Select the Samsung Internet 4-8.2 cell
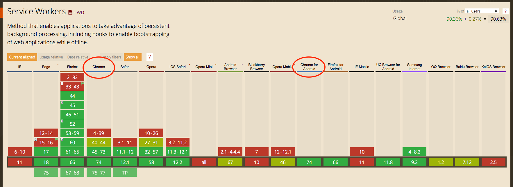 pyautogui.click(x=414, y=152)
